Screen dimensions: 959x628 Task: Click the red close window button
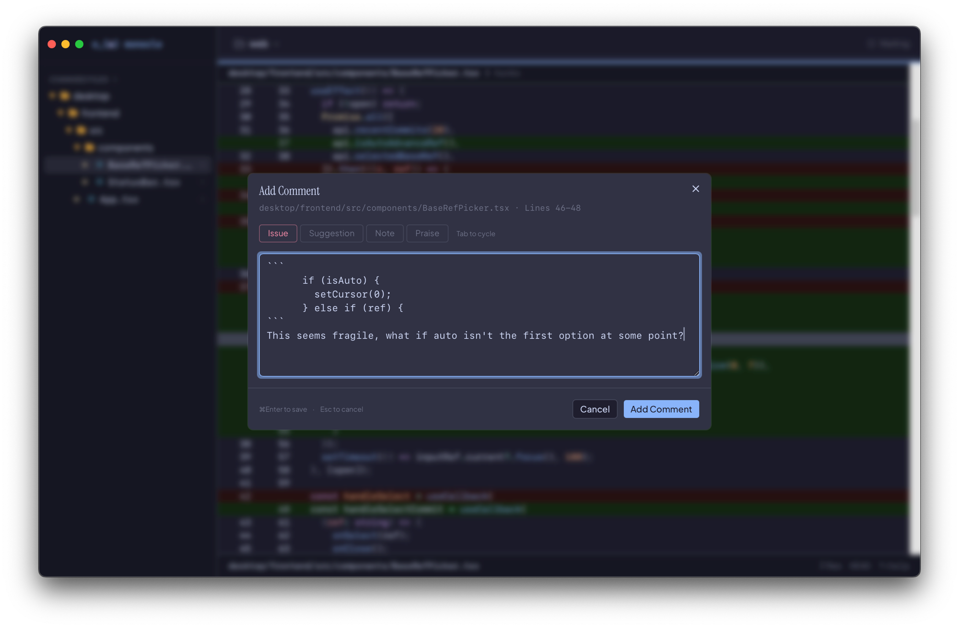pos(52,45)
